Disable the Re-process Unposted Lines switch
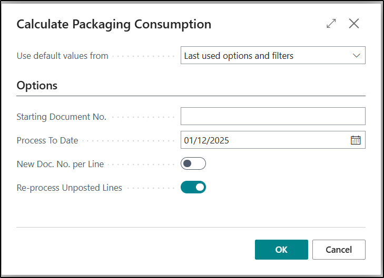The image size is (384, 278). click(x=193, y=187)
